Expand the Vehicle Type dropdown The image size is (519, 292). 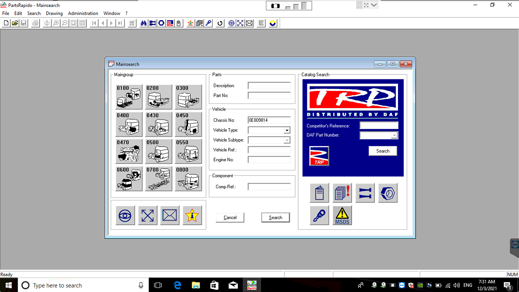(287, 130)
